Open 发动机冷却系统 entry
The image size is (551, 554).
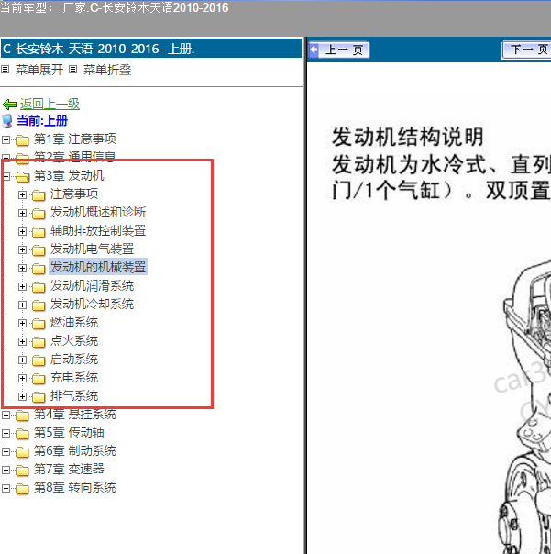tap(92, 304)
